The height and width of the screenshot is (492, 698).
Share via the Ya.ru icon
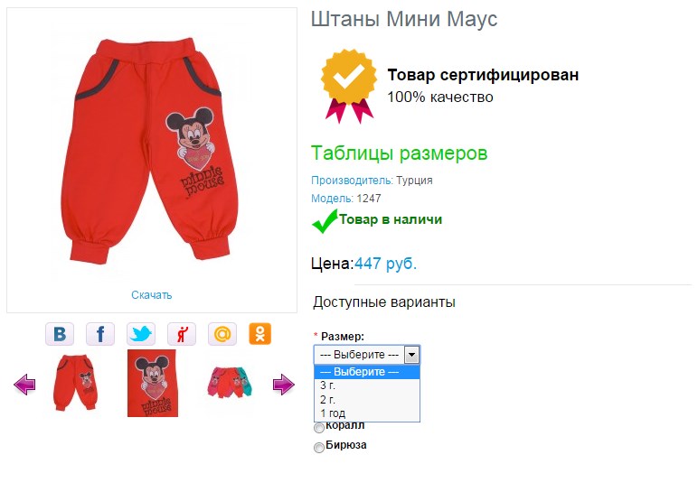point(182,334)
